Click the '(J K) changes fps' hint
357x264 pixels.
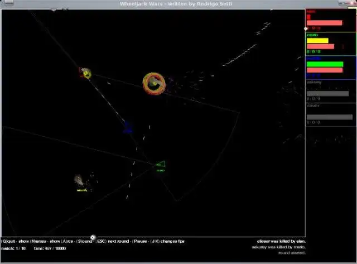[x=167, y=241]
